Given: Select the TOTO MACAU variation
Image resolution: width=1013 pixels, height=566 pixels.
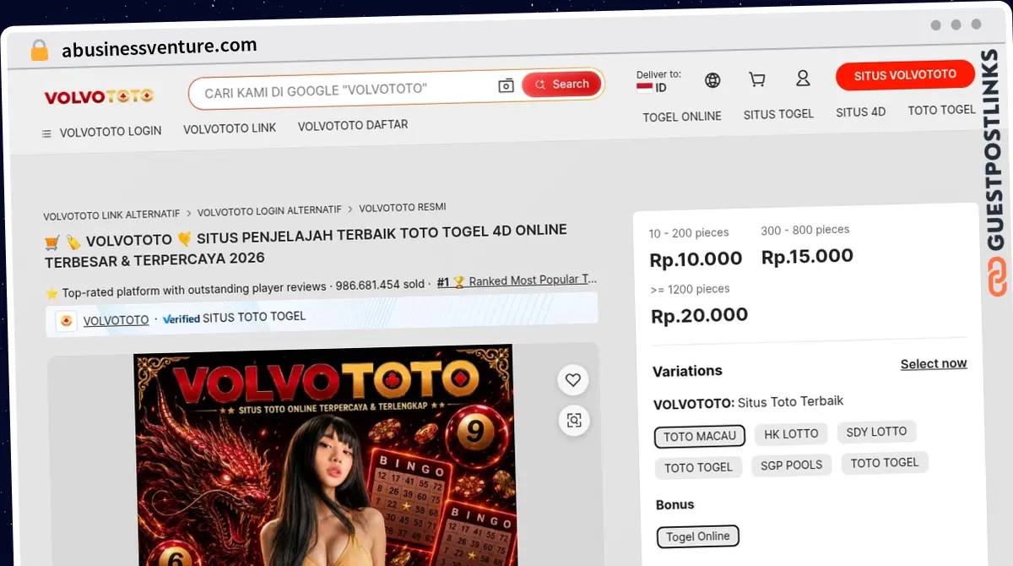Looking at the screenshot, I should pos(700,437).
